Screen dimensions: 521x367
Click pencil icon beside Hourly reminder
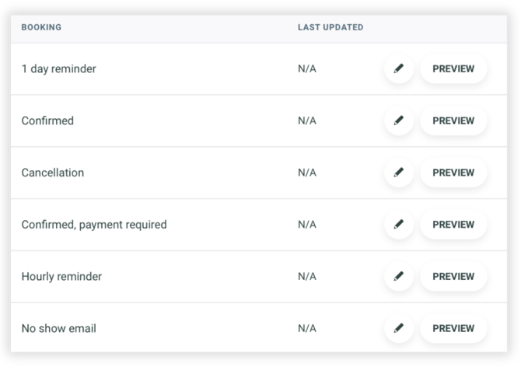coord(399,276)
